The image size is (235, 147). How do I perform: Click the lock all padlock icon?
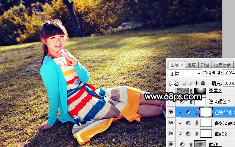click(x=203, y=83)
